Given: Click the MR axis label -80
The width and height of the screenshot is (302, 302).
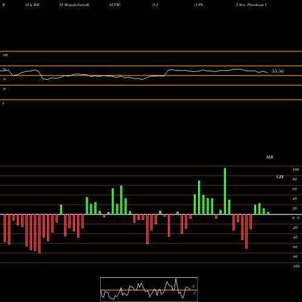Looking at the screenshot, I should tap(295, 257).
